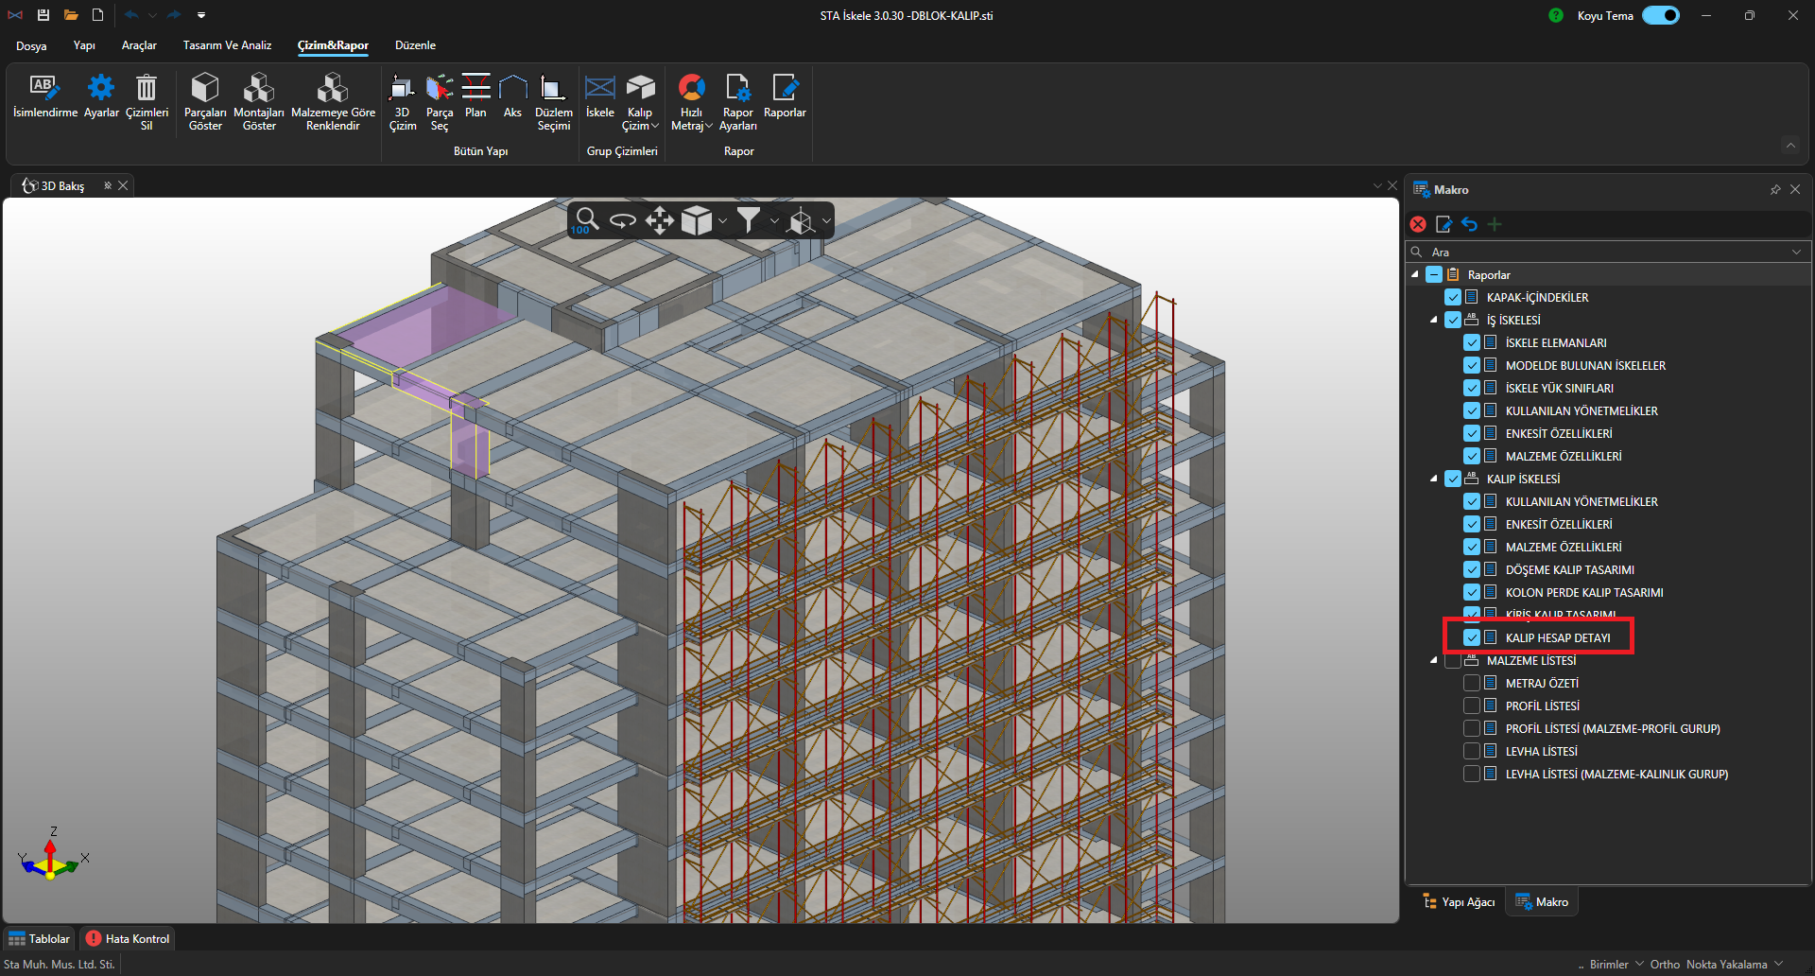Click Parçaları Göster cube icon
Screen dimensions: 1815x976
coord(205,89)
